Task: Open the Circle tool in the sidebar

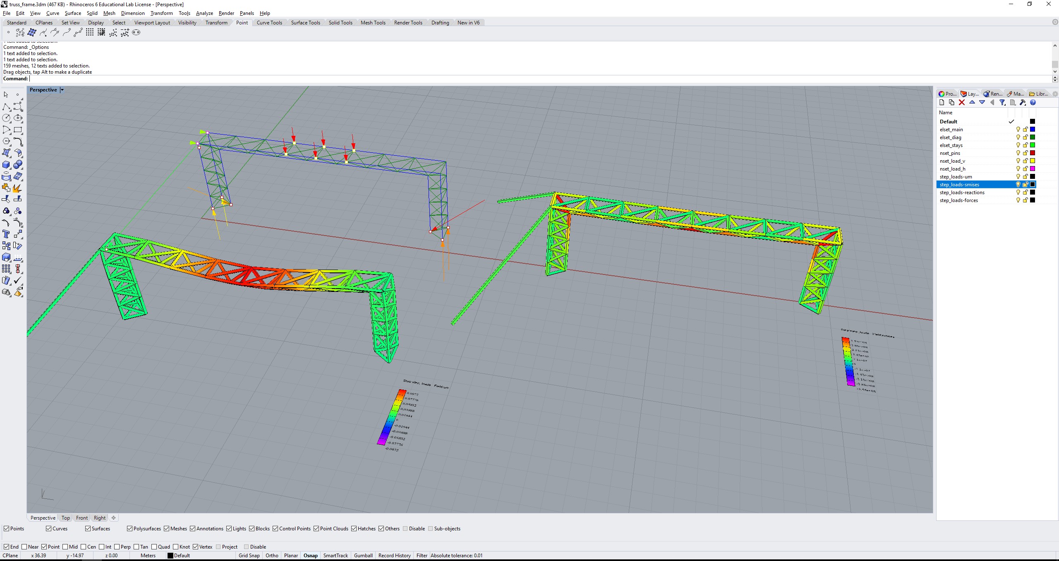Action: [6, 118]
